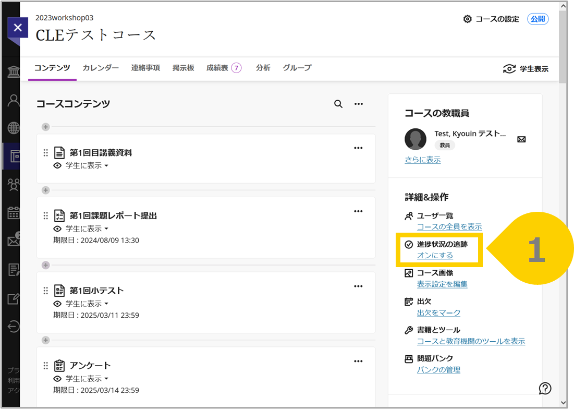
Task: Expand 学生に表示 dropdown for 第1回小テスト
Action: pos(87,304)
